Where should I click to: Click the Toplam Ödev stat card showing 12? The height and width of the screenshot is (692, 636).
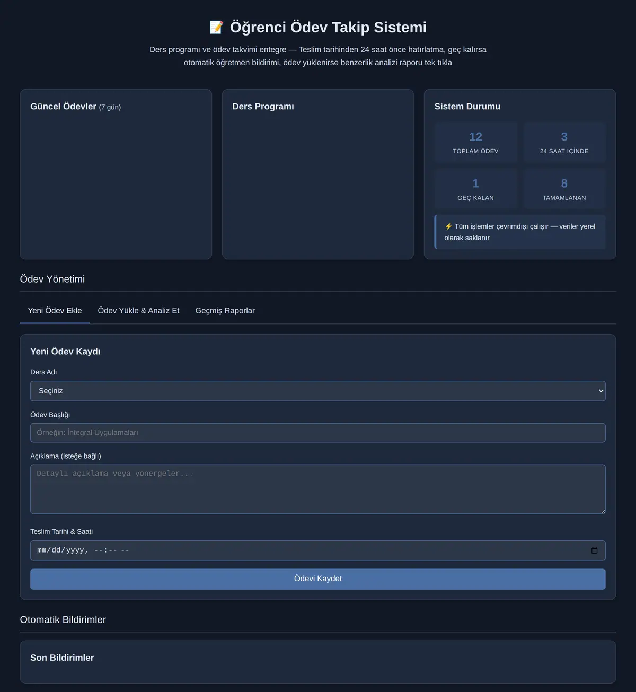(475, 143)
